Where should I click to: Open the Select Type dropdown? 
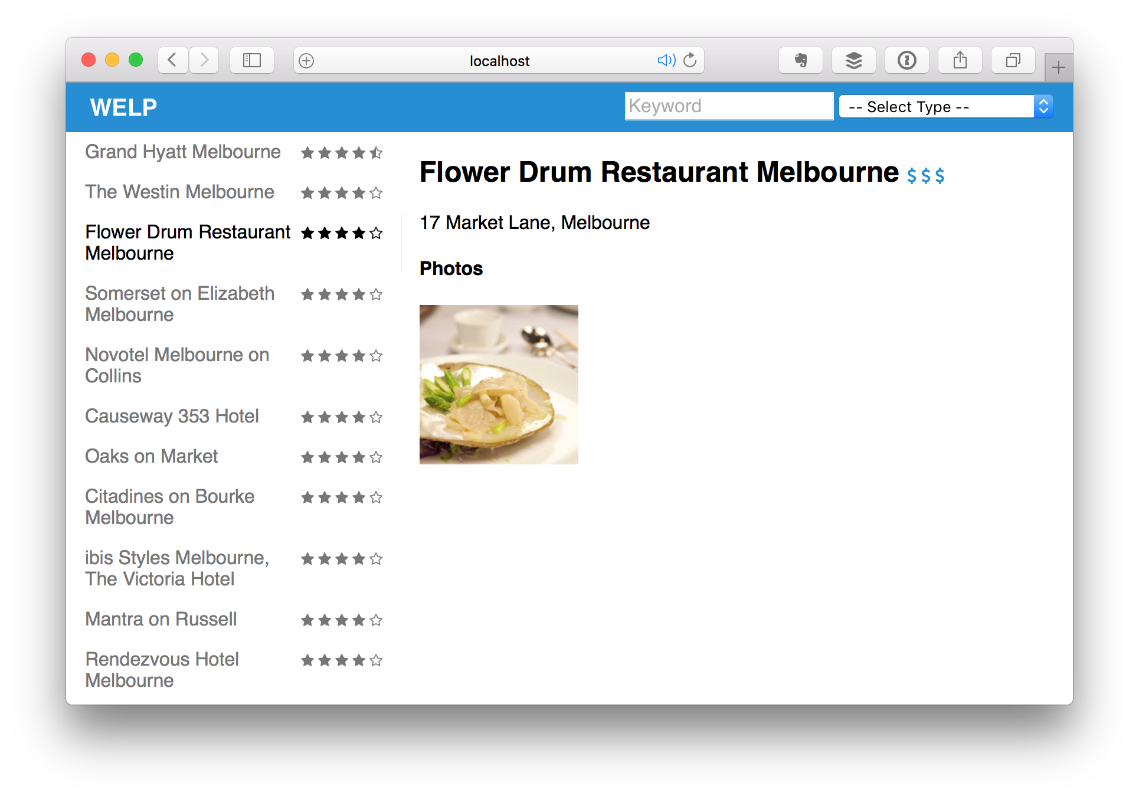pyautogui.click(x=945, y=107)
